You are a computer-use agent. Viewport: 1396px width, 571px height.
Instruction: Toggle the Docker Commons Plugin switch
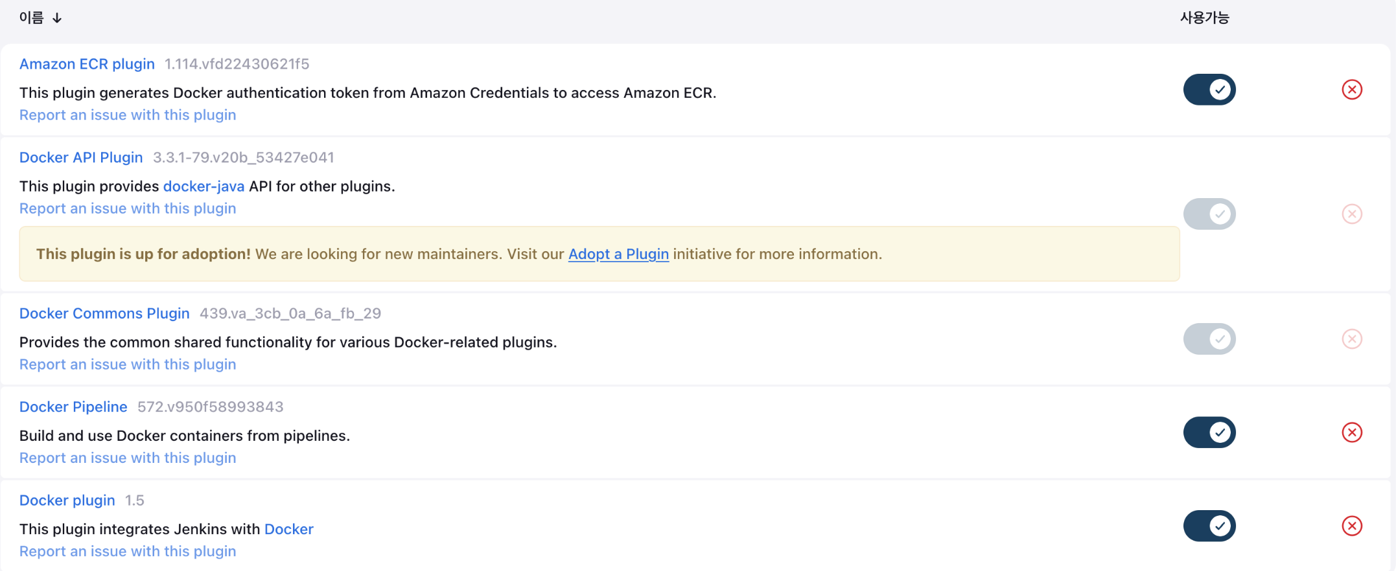coord(1209,339)
